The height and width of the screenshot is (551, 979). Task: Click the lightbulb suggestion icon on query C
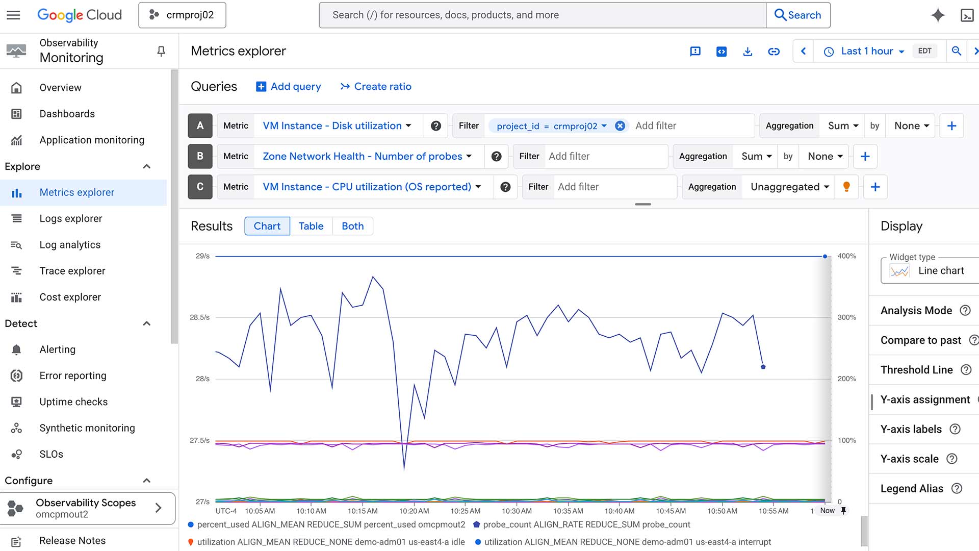click(x=846, y=187)
